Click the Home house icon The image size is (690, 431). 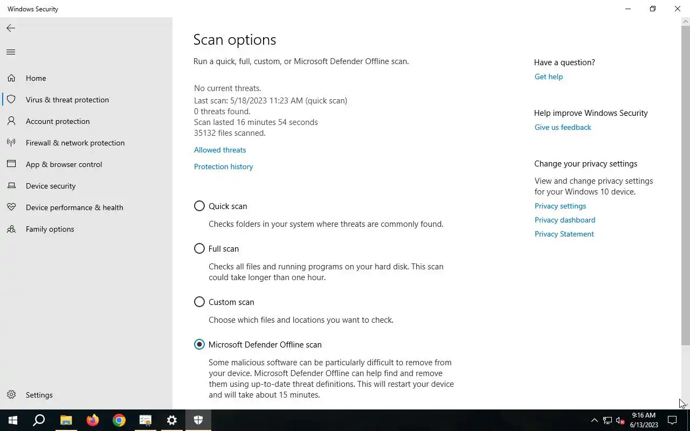coord(11,78)
